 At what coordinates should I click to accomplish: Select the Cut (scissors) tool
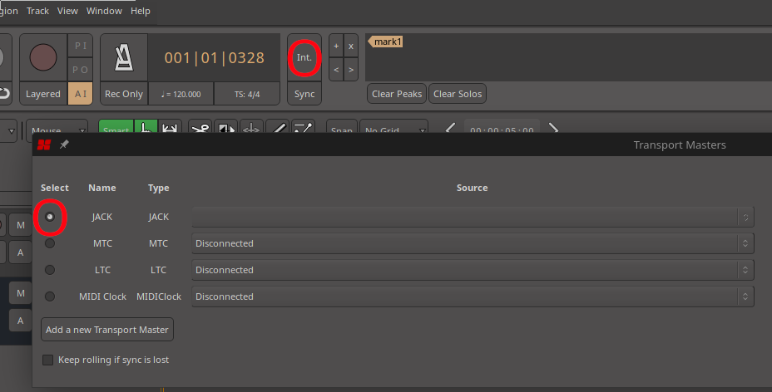coord(200,130)
